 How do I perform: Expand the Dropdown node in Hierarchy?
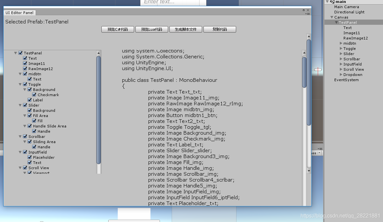(x=341, y=74)
